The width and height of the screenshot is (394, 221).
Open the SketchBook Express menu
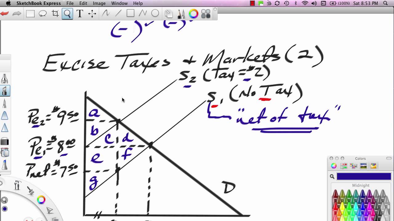coord(38,3)
